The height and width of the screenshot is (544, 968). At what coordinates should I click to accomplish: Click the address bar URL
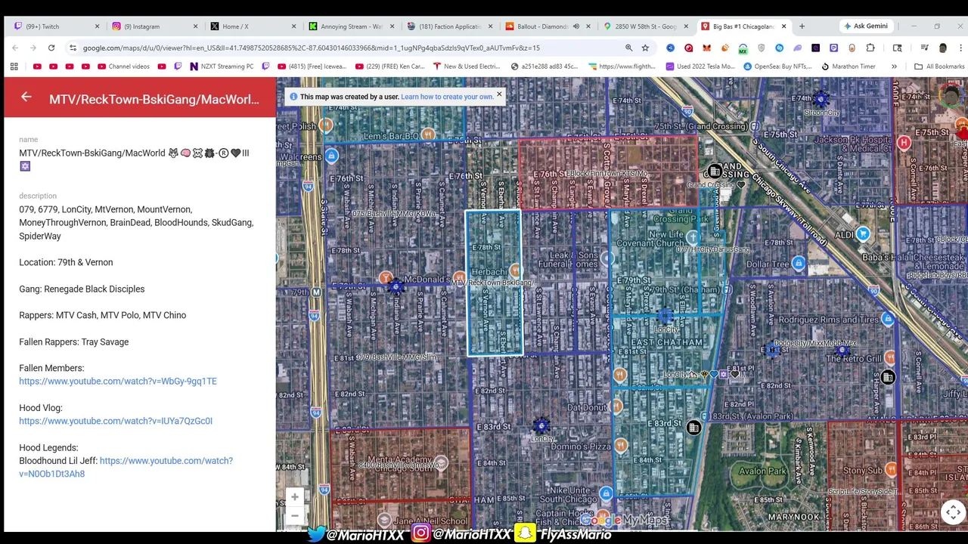coord(311,48)
